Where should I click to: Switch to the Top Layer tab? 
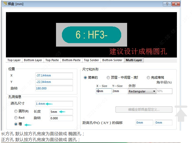tap(14, 60)
